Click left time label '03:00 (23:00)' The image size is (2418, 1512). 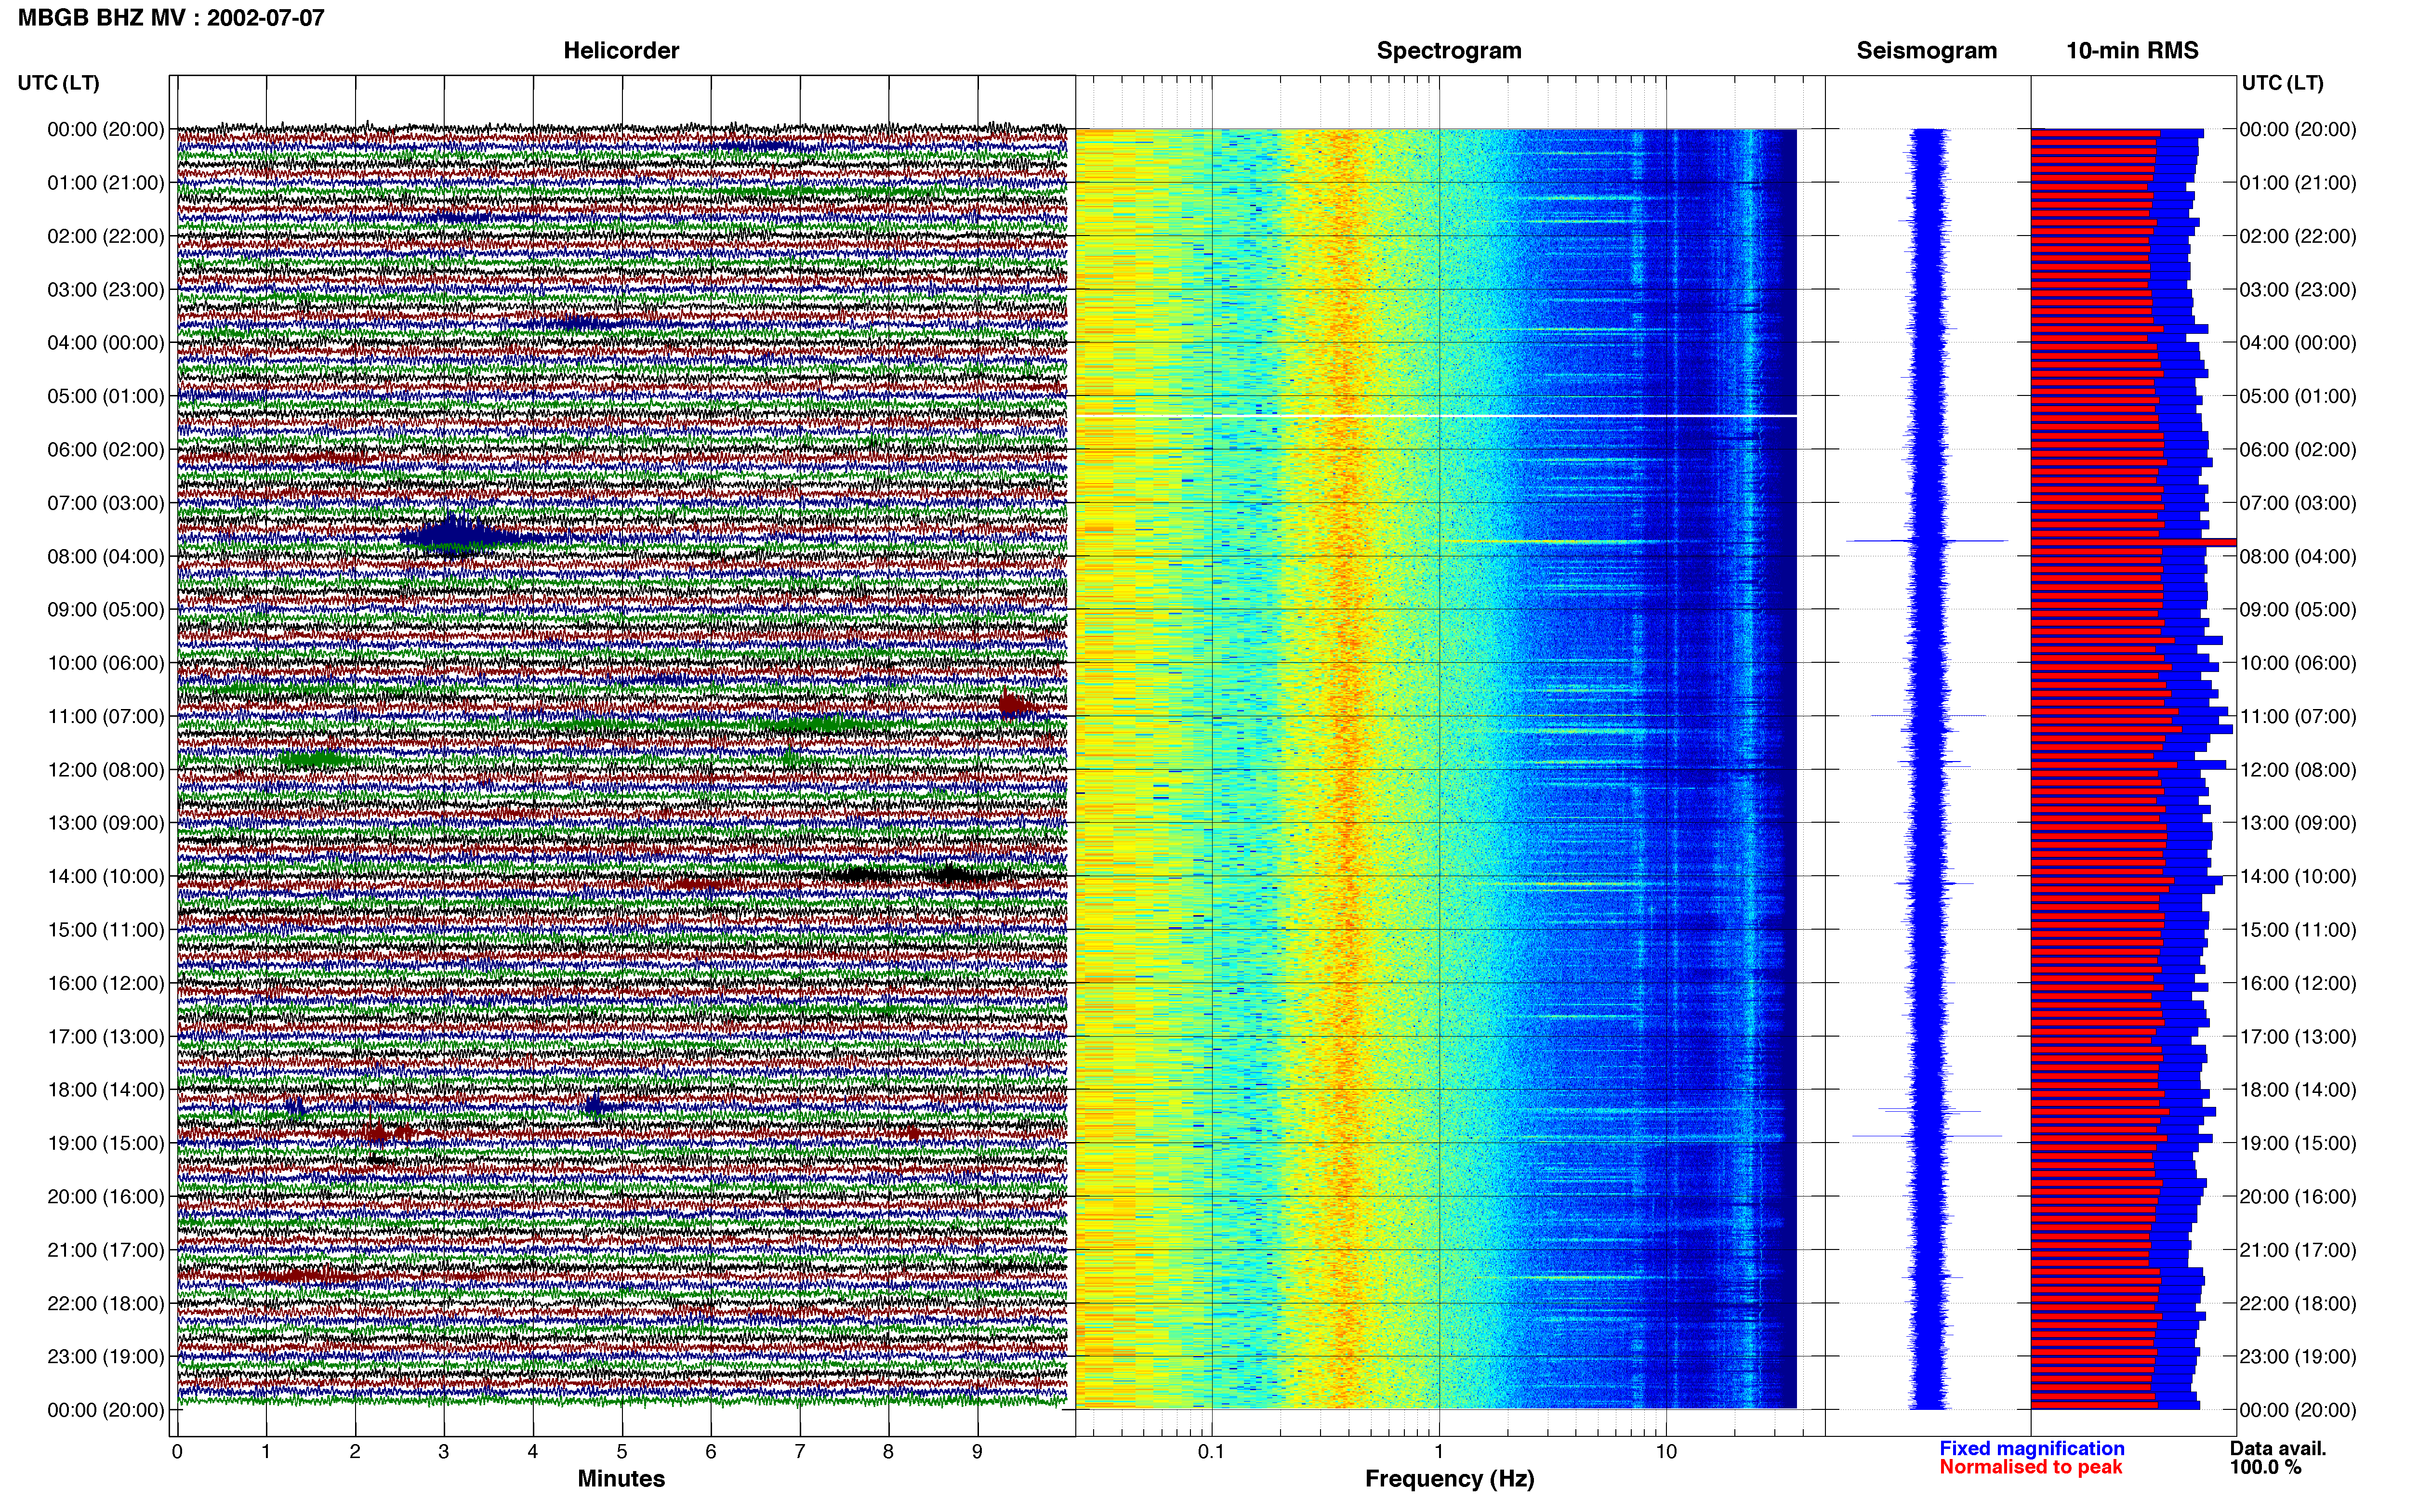point(106,290)
